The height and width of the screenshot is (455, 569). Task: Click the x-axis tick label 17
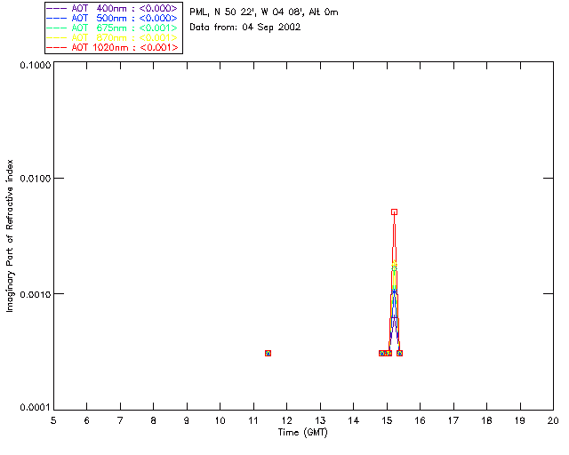[x=453, y=420]
